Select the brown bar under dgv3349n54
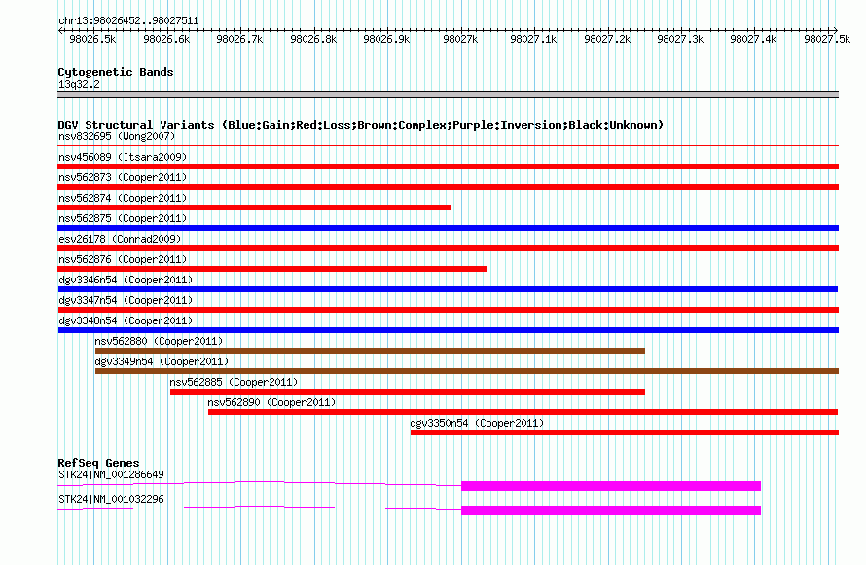This screenshot has height=565, width=866. click(467, 371)
